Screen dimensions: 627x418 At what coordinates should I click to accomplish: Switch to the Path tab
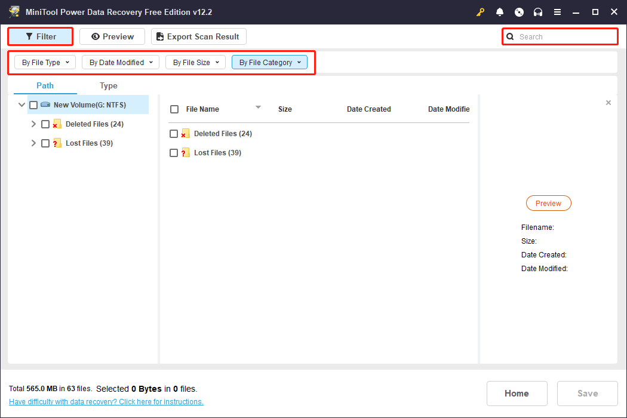click(x=45, y=85)
